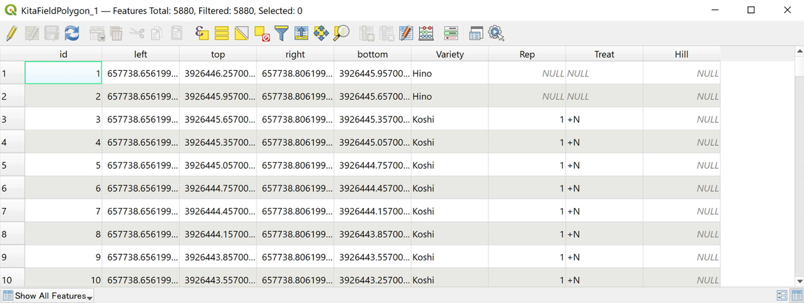Select row 1 by its row number
This screenshot has width=804, height=303.
click(12, 73)
